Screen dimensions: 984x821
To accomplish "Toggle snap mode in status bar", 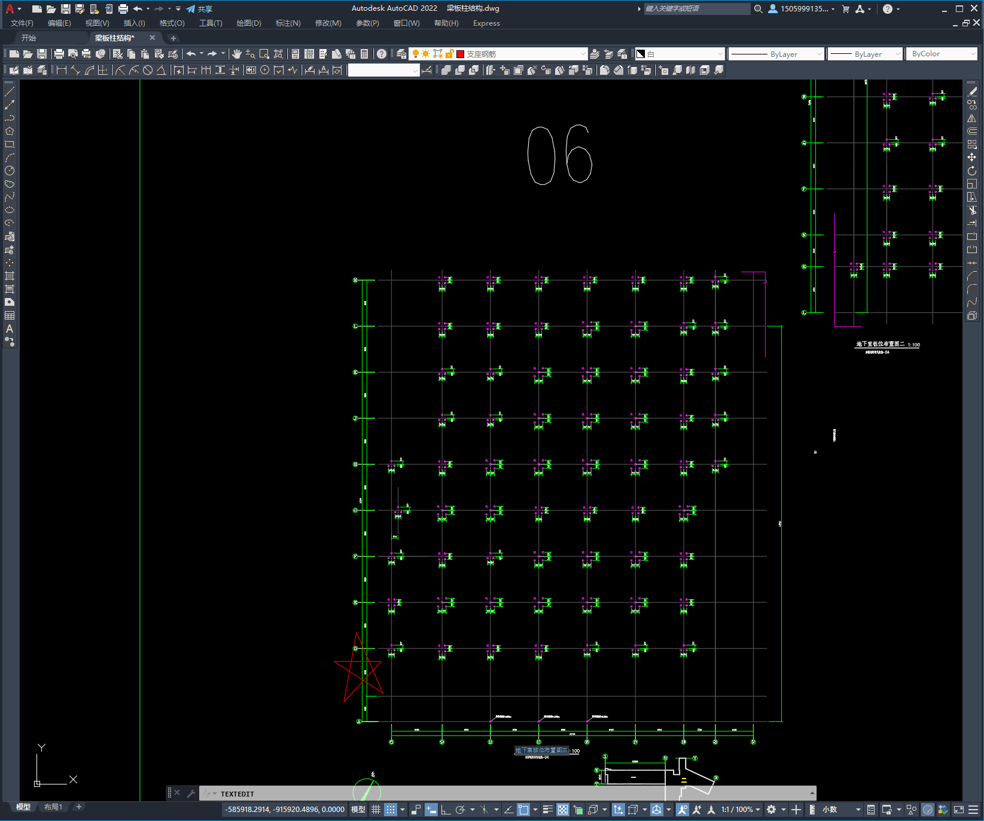I will coord(391,810).
